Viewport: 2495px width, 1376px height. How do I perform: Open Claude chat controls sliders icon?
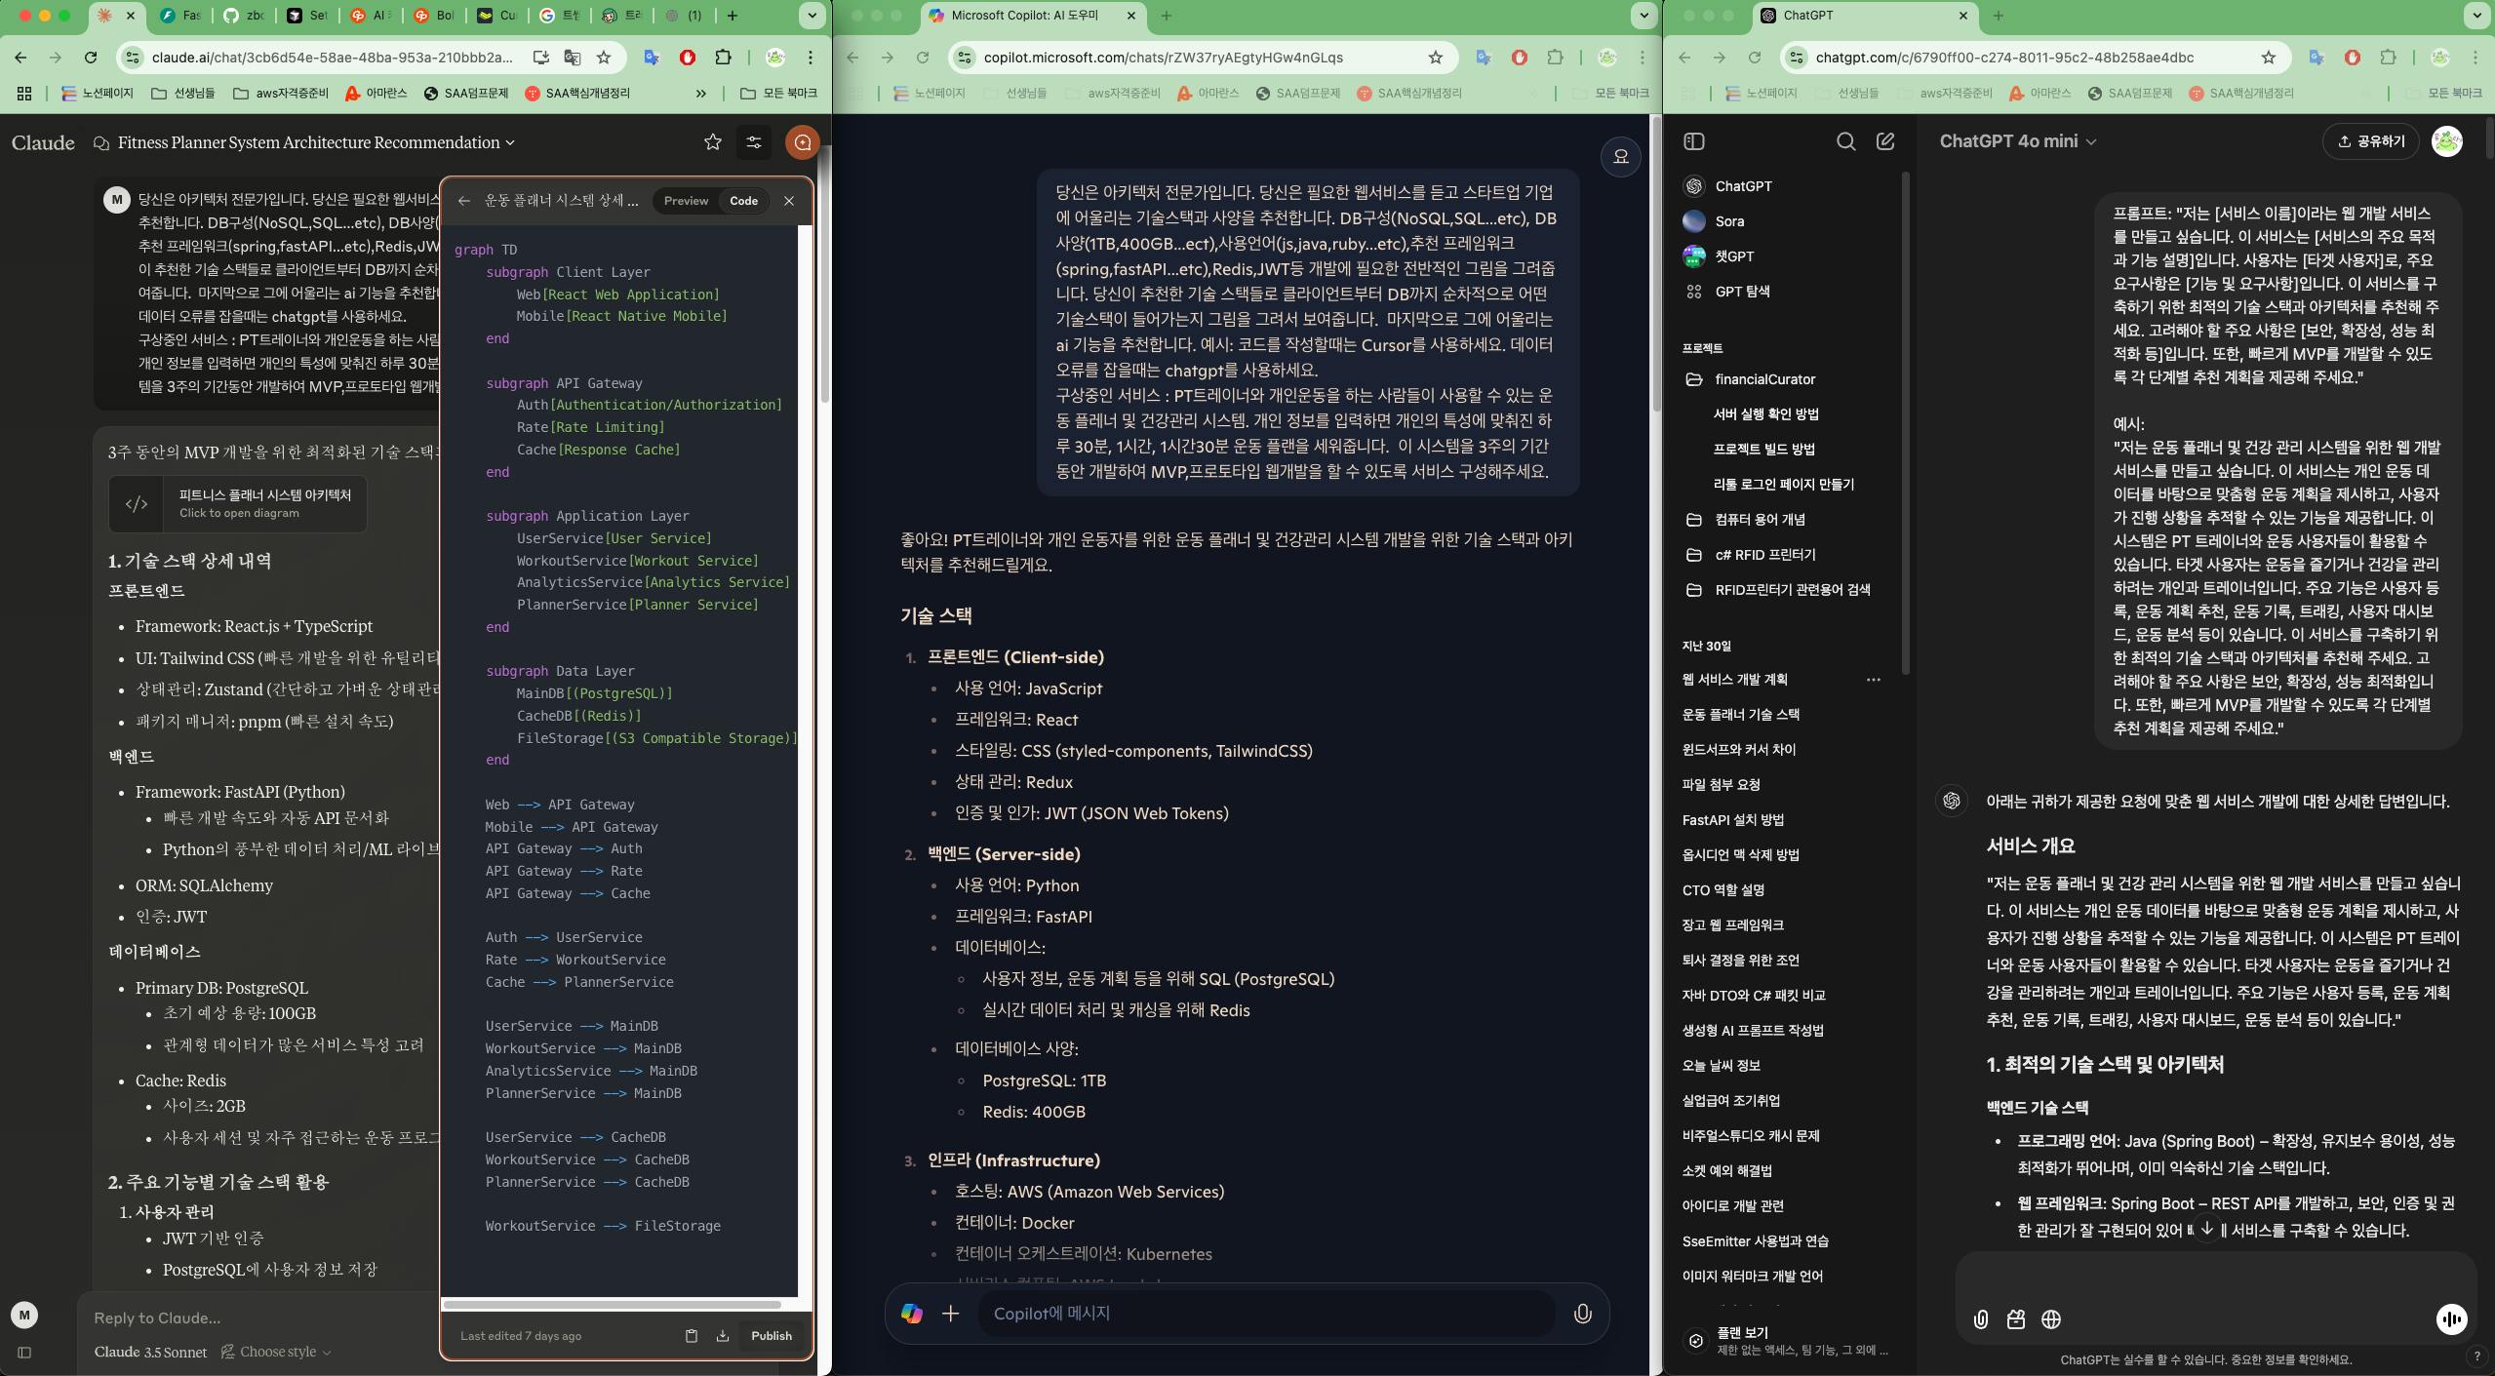(753, 142)
